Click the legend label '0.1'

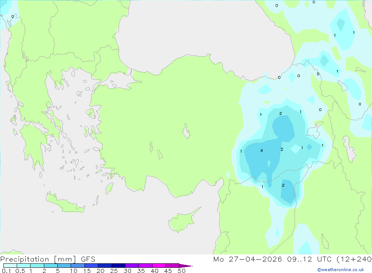[6, 271]
